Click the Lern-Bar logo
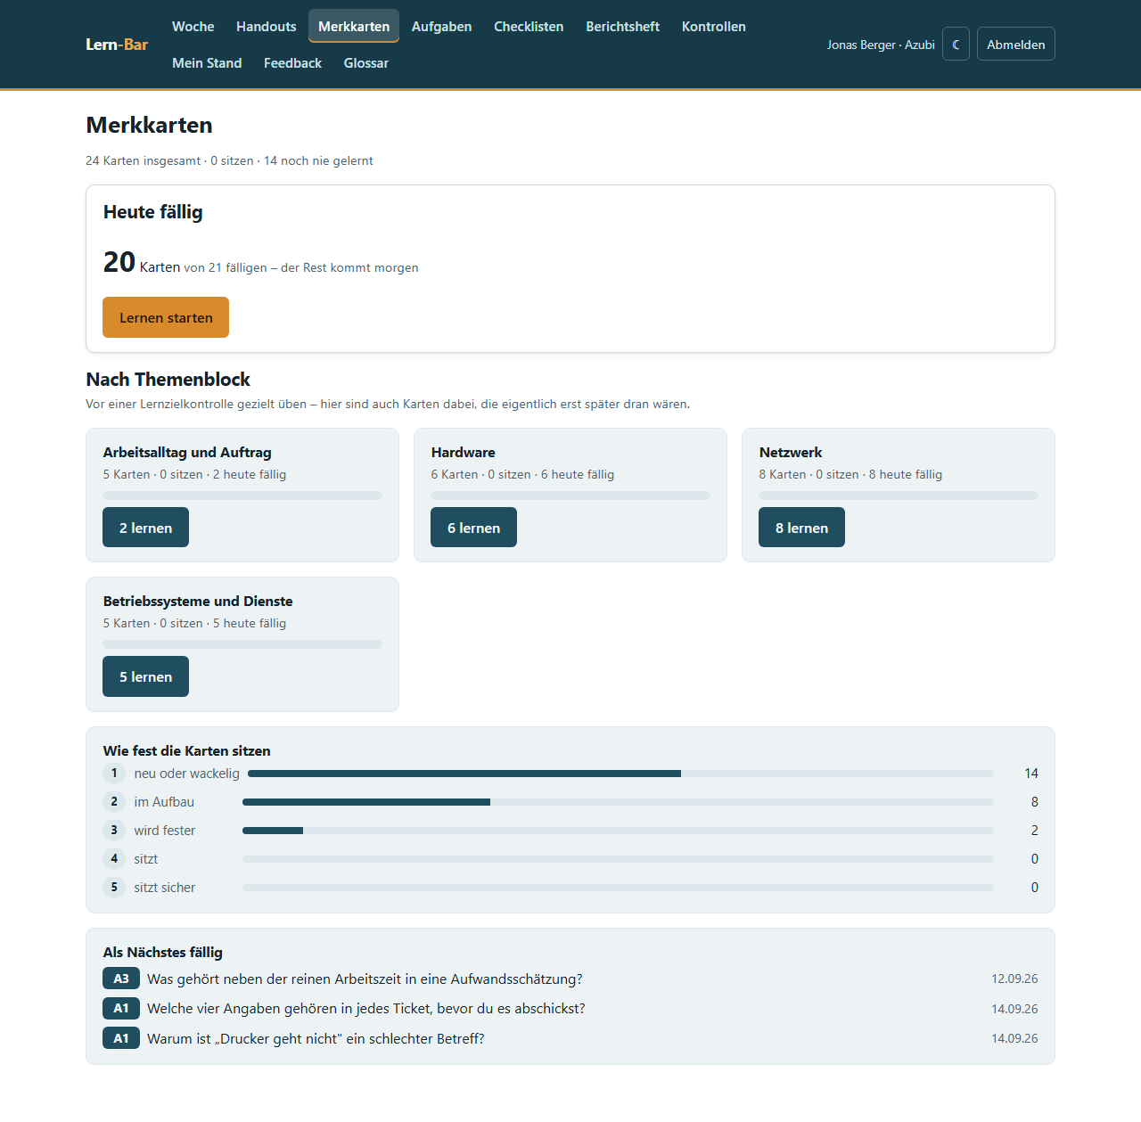 (117, 45)
